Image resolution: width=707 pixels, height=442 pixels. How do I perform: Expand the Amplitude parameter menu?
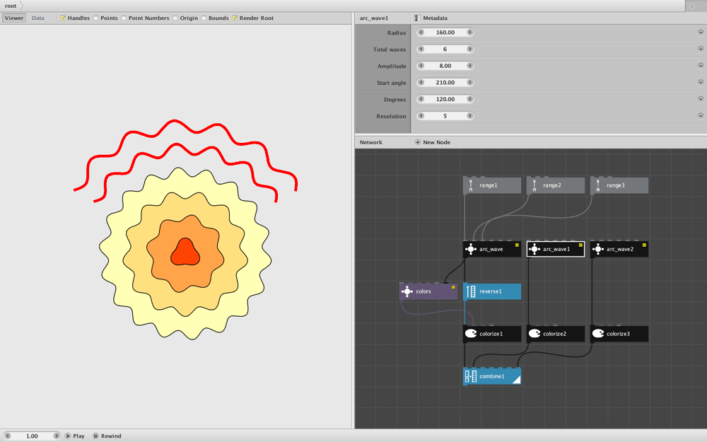701,66
